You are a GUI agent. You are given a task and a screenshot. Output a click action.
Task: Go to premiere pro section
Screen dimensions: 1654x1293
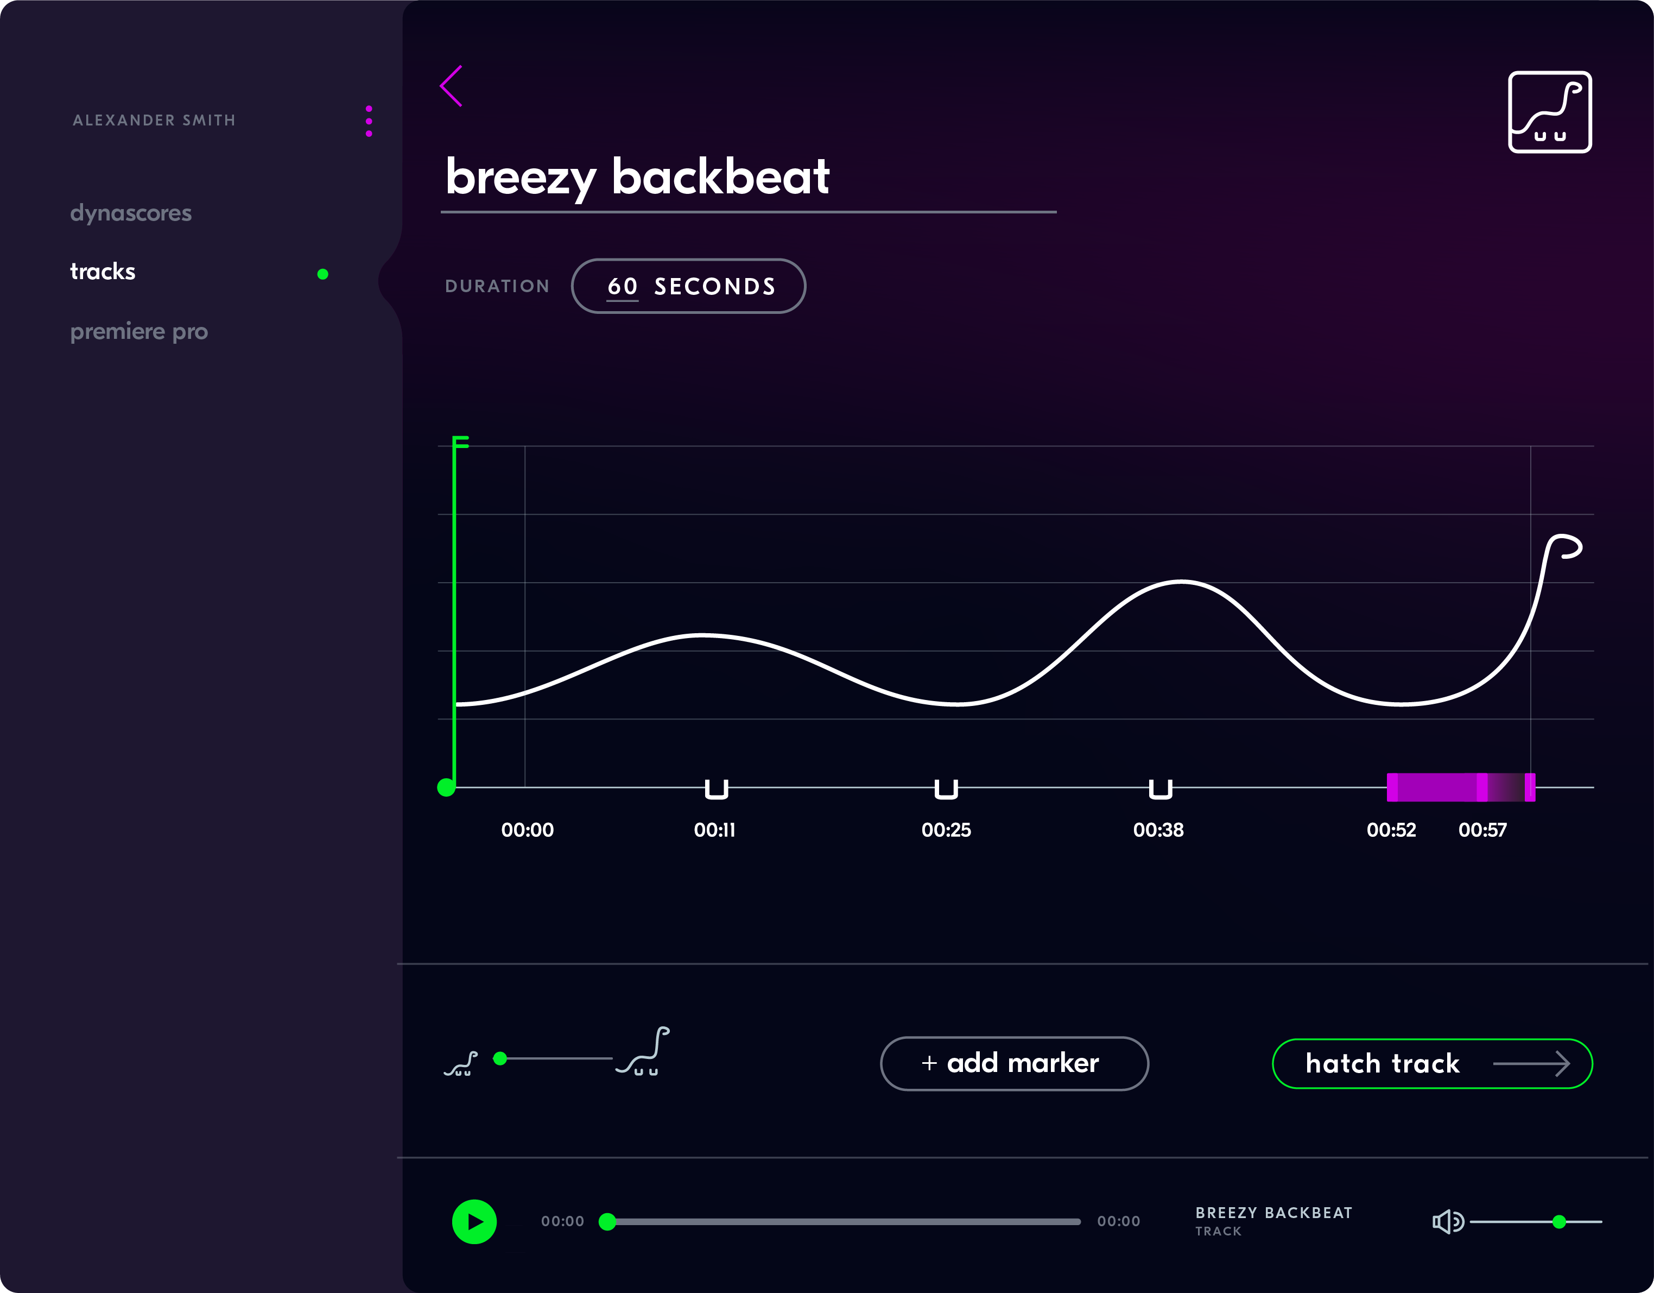[x=138, y=331]
